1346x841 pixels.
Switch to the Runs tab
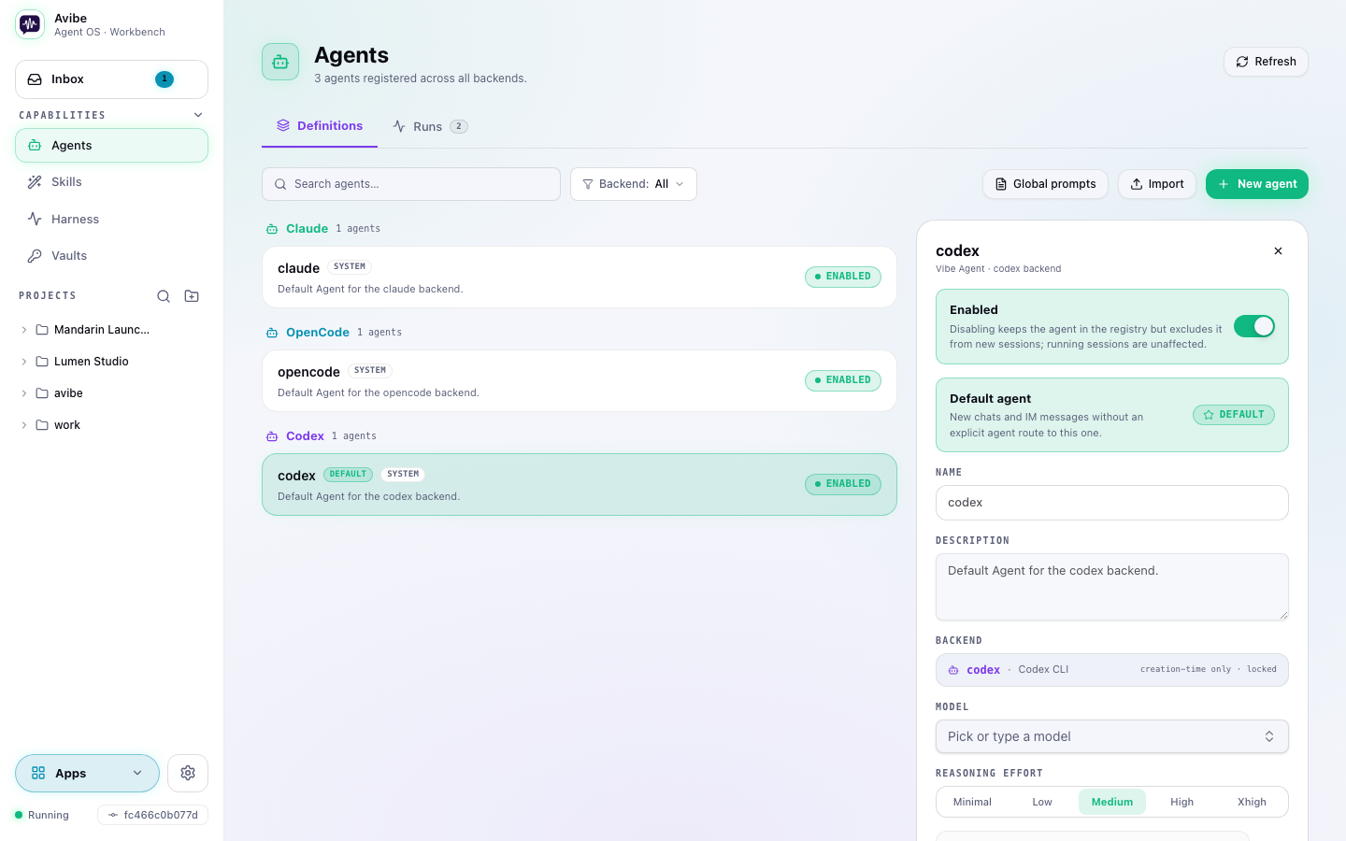coord(430,126)
